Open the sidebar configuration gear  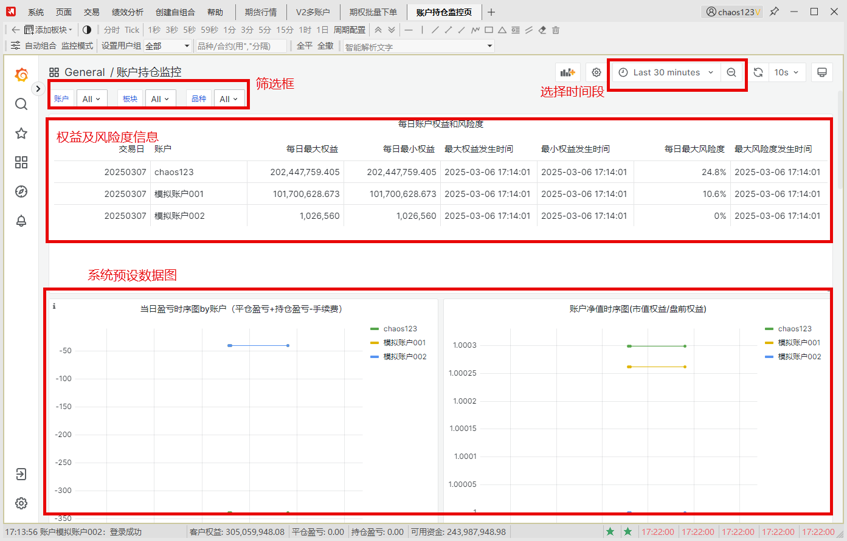tap(21, 503)
